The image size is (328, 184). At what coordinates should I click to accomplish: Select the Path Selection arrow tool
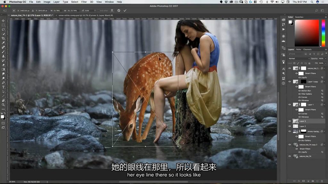point(3,92)
